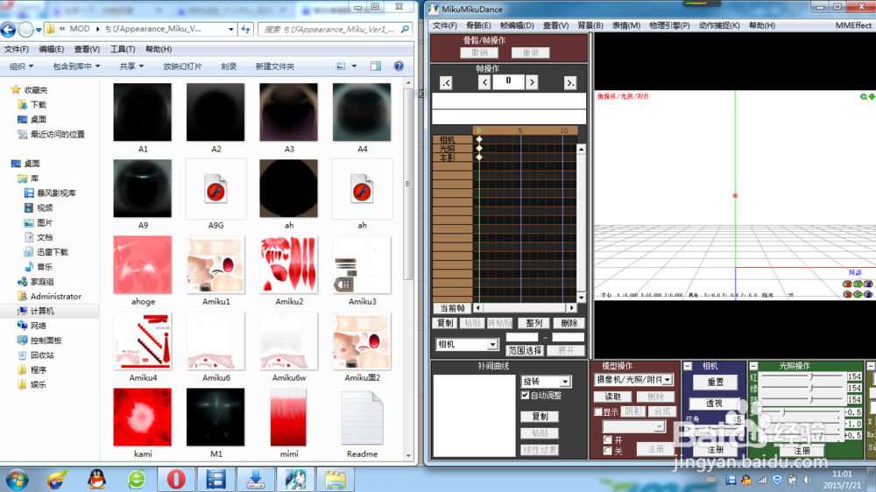Image resolution: width=876 pixels, height=492 pixels.
Task: Select Amiku2 texture thumbnail
Action: [x=289, y=264]
